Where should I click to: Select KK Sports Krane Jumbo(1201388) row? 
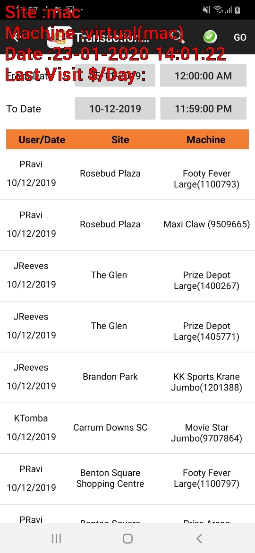(x=127, y=377)
